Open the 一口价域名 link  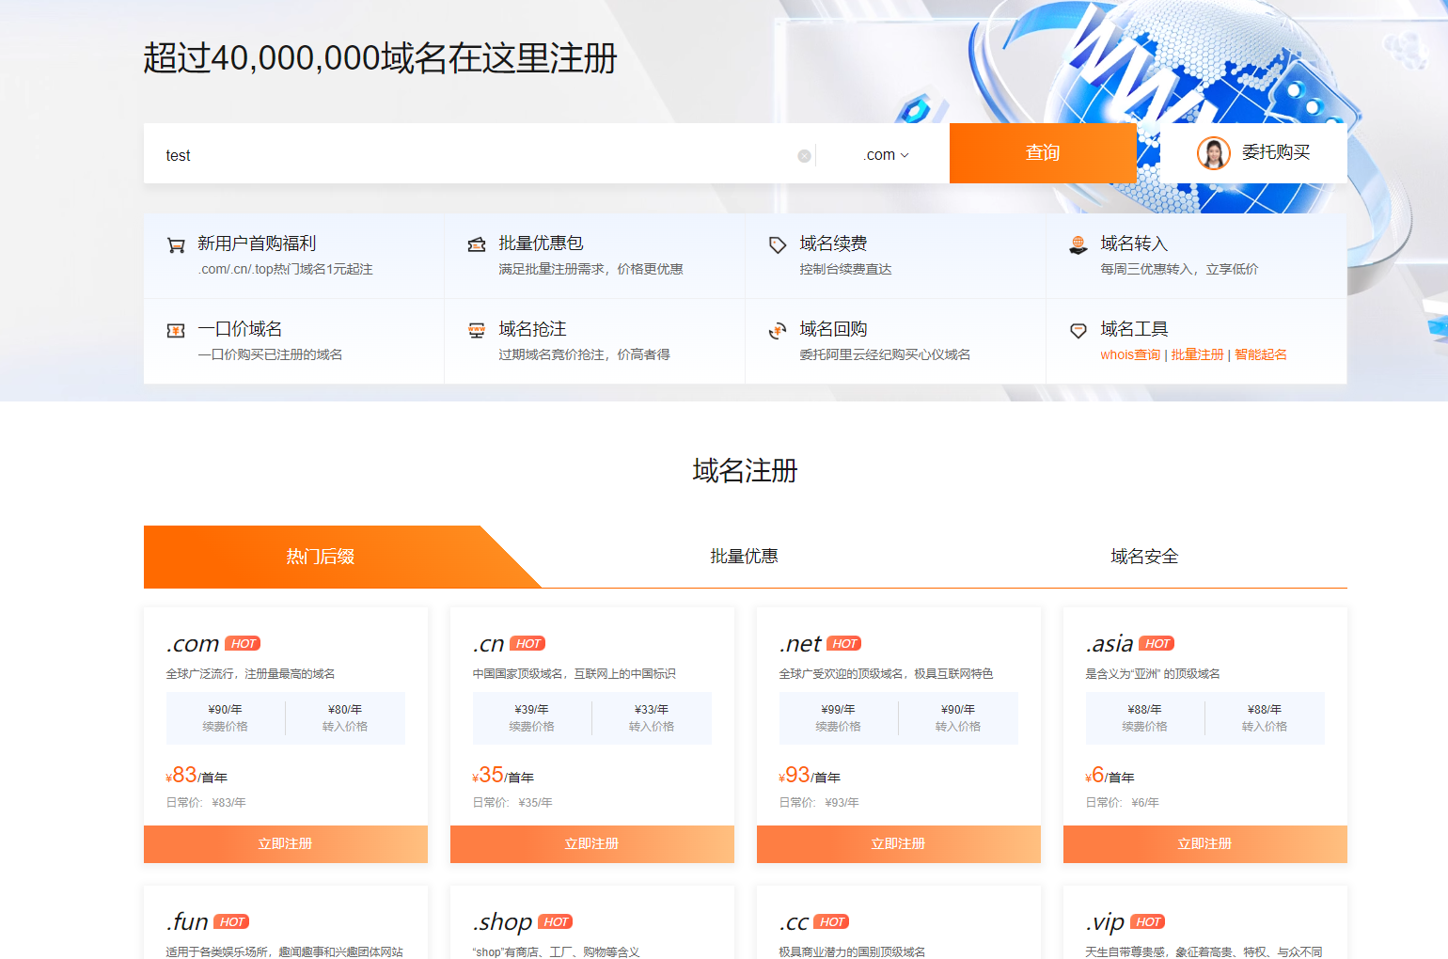tap(240, 329)
